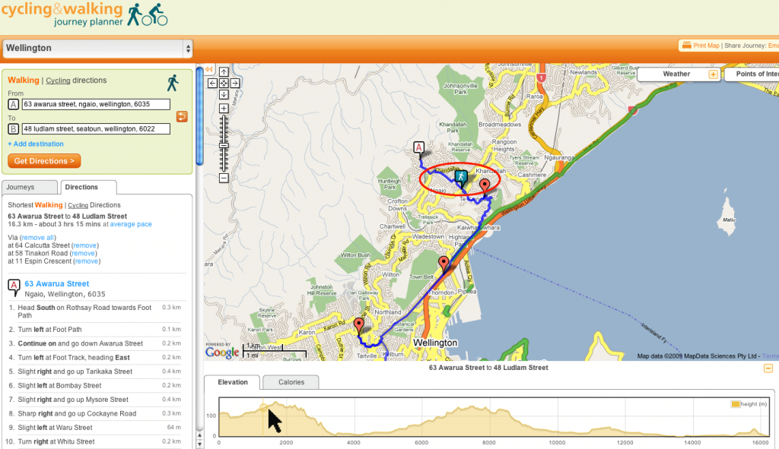Click the A start marker on map
Image resolution: width=779 pixels, height=449 pixels.
pyautogui.click(x=419, y=147)
